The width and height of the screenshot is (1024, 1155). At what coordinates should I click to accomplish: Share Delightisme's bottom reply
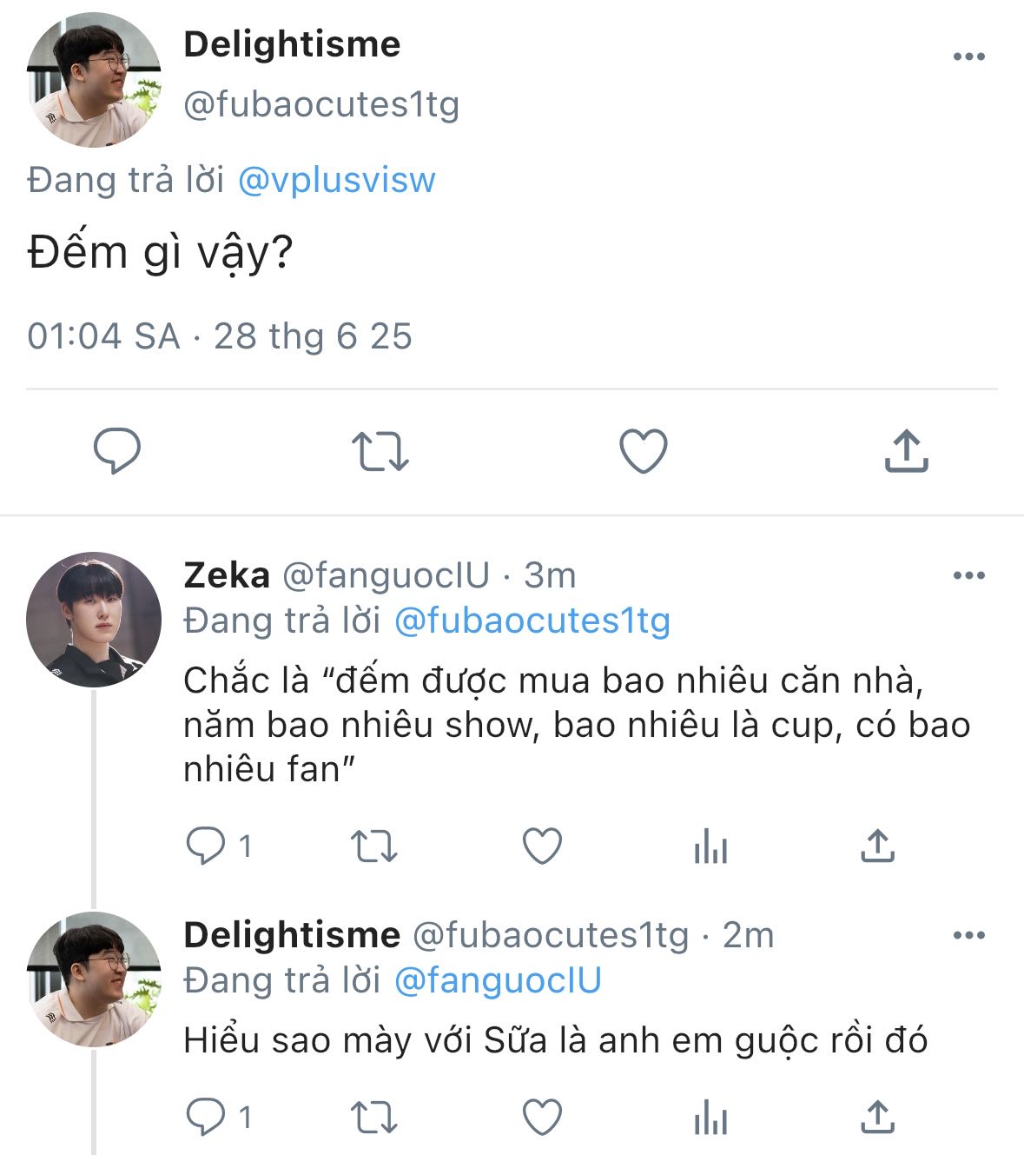point(877,1118)
